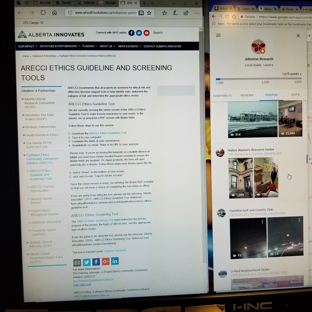Viewport: 312px width, 312px height.
Task: Open the Google Maps hamburger menu
Action: point(218,35)
